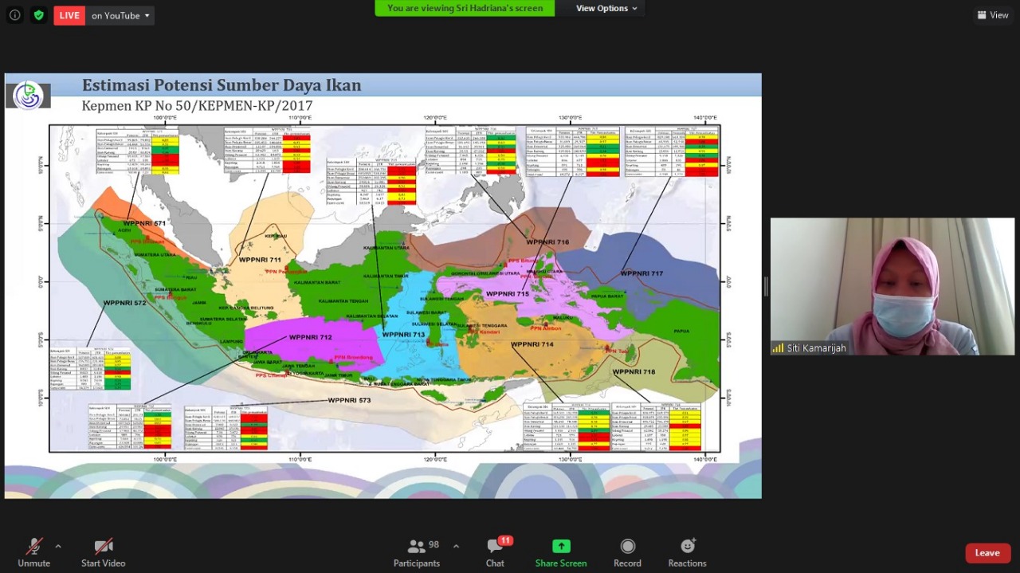Click the green Share Screen icon
This screenshot has width=1020, height=573.
click(x=561, y=546)
